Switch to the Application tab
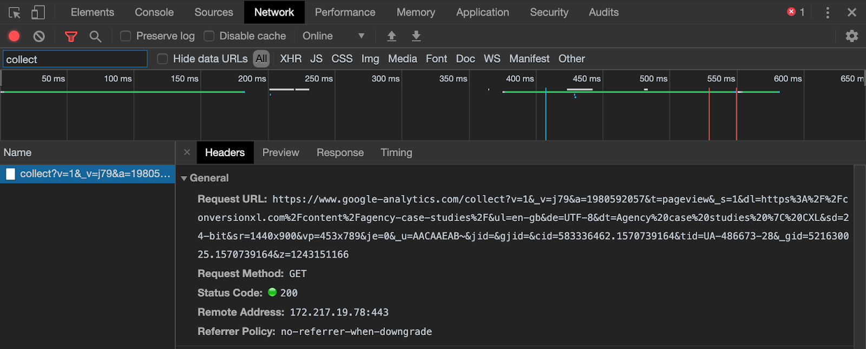The image size is (866, 349). click(x=482, y=12)
